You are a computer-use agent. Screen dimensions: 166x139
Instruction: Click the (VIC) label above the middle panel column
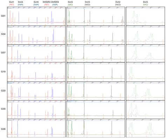(x=70, y=5)
